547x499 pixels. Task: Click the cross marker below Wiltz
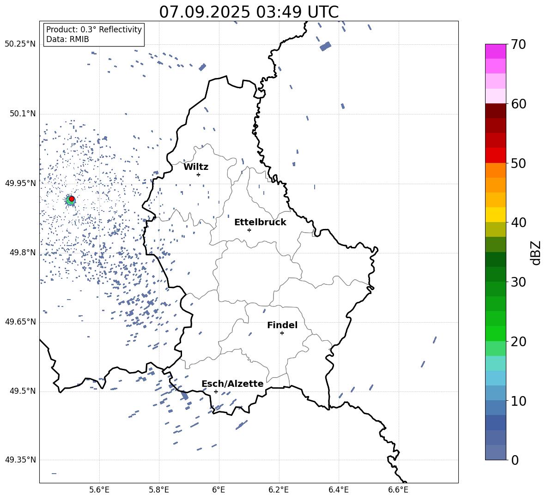(198, 174)
